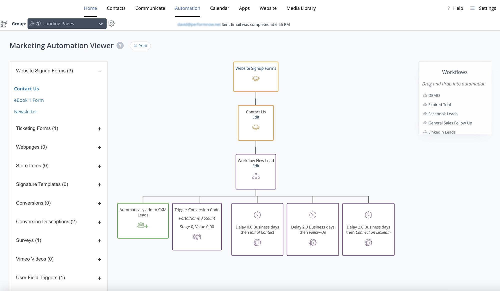Go to the Calendar tab
Image resolution: width=500 pixels, height=291 pixels.
pyautogui.click(x=219, y=8)
